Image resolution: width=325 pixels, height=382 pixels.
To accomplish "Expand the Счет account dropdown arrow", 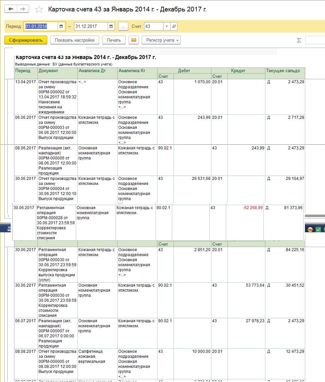I will coord(167,26).
